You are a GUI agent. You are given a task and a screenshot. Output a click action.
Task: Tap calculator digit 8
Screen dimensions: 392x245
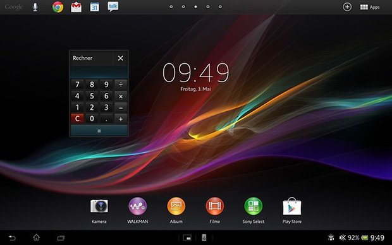pyautogui.click(x=92, y=85)
